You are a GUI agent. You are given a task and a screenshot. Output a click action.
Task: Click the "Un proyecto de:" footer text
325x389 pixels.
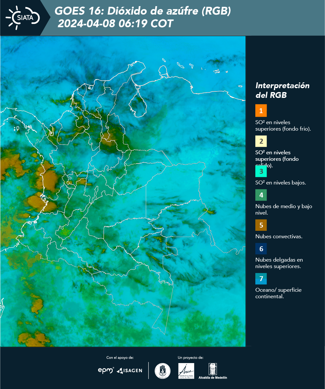pyautogui.click(x=191, y=358)
